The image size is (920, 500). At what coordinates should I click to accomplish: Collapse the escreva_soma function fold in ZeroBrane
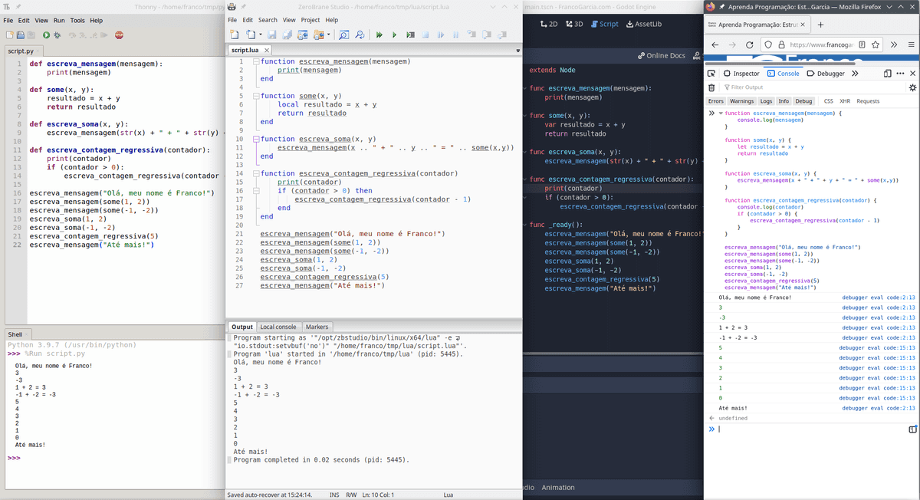click(256, 139)
